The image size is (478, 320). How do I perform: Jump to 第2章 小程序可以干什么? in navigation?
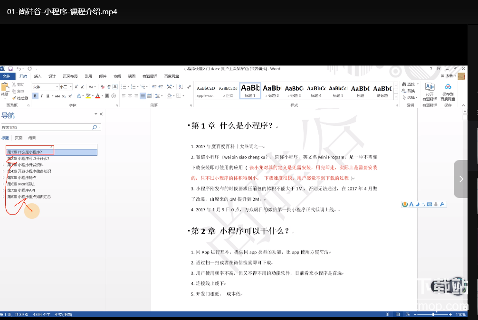pyautogui.click(x=29, y=158)
